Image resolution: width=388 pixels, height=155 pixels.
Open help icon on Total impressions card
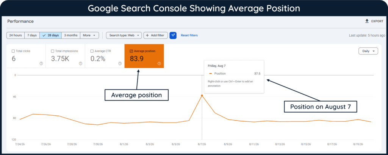point(80,64)
